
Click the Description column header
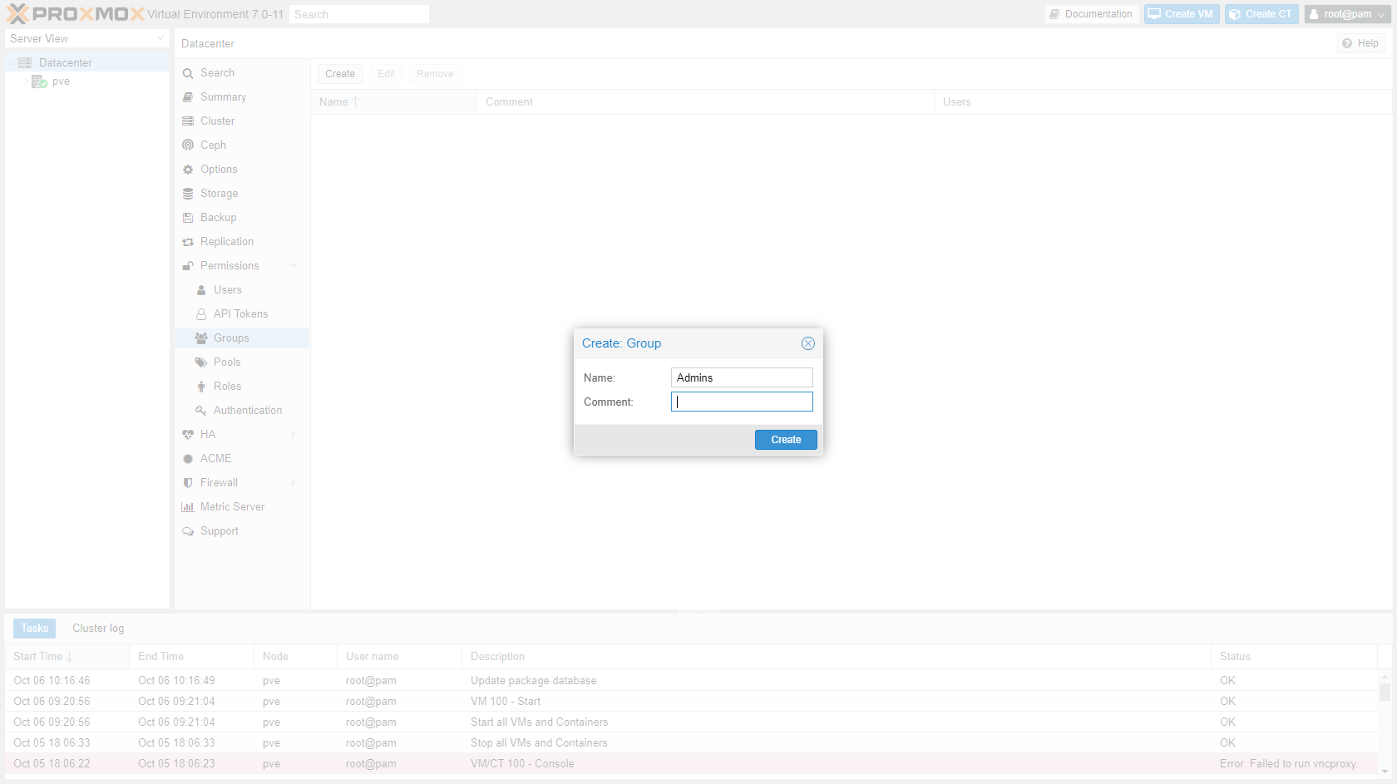(x=837, y=657)
